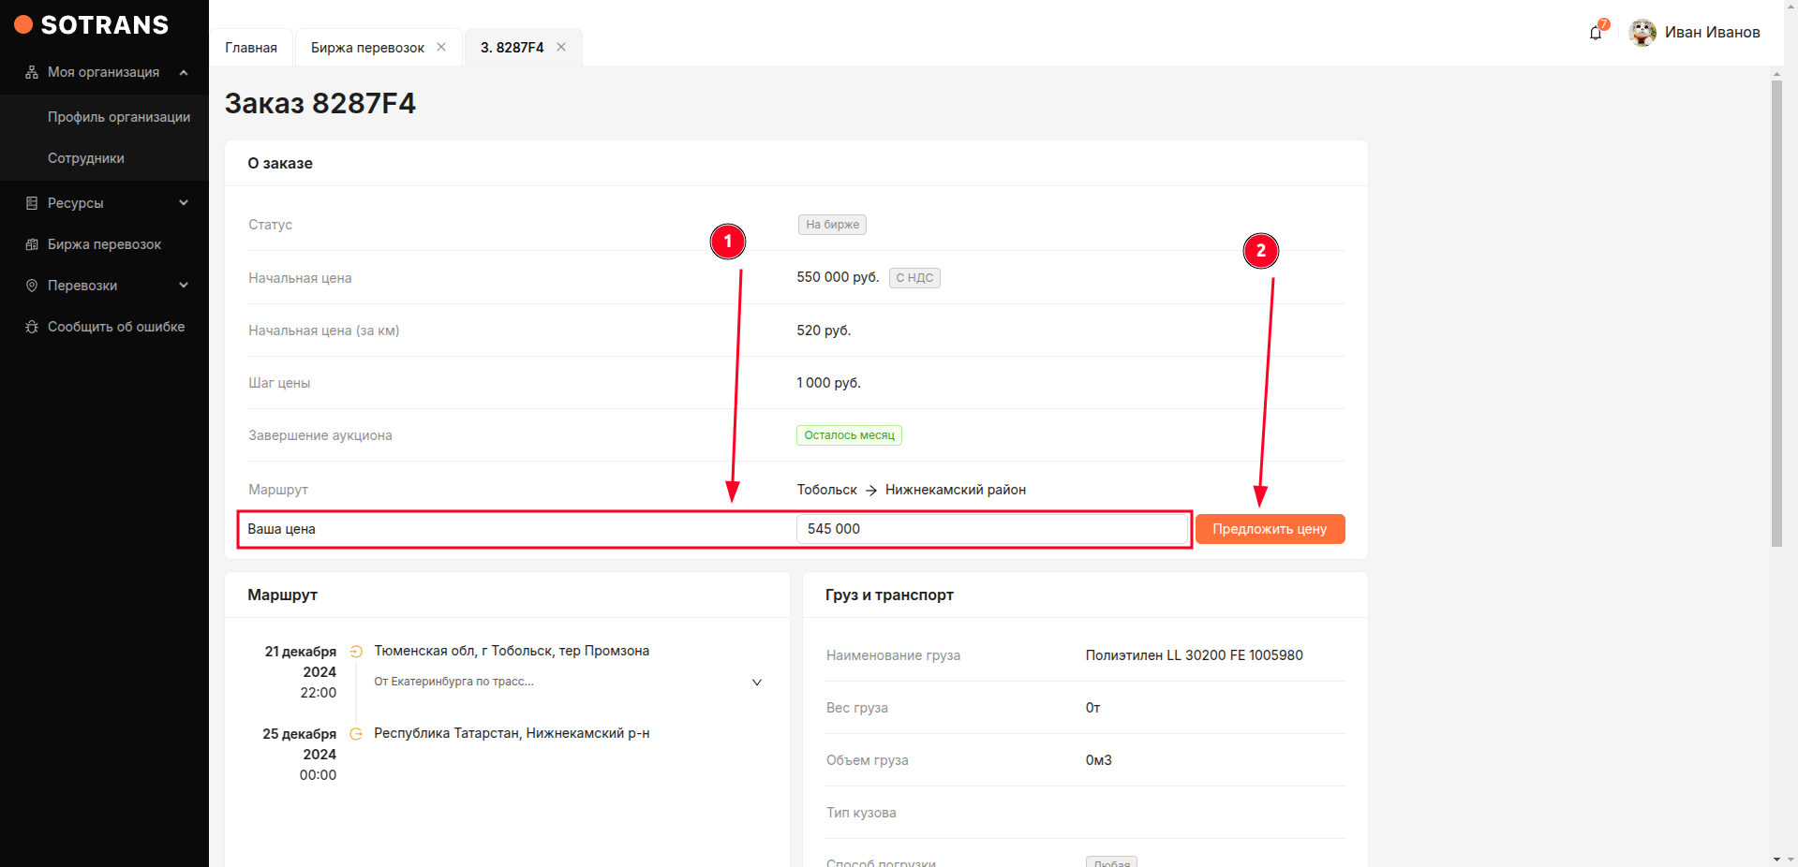This screenshot has width=1798, height=867.
Task: Click the Ресурсы sidebar icon
Action: click(32, 203)
